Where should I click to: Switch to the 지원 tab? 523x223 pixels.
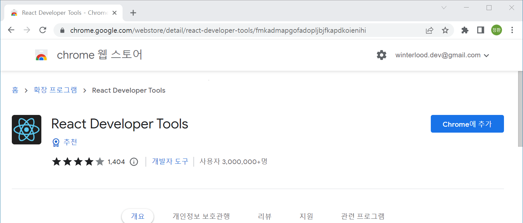306,216
